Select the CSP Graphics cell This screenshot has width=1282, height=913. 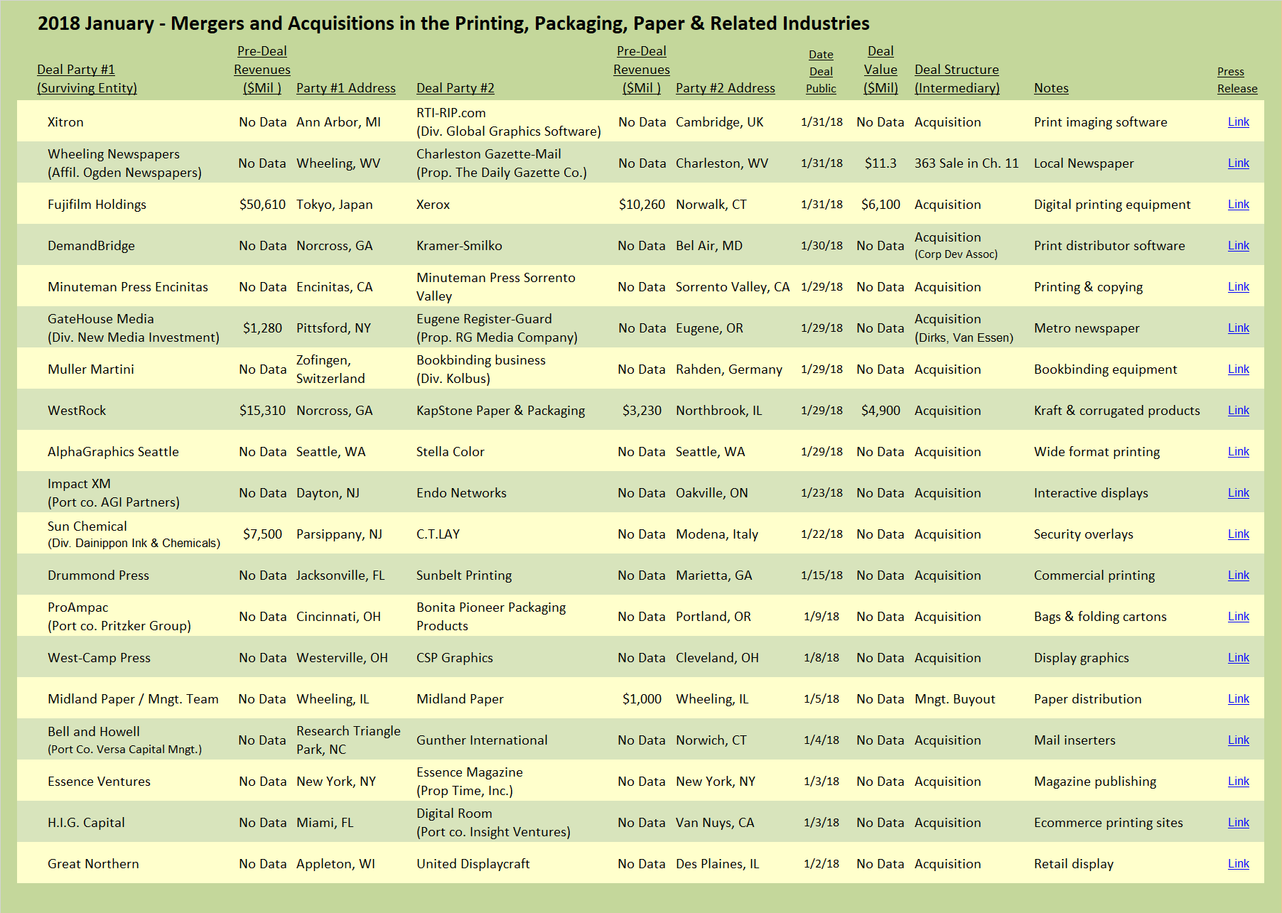455,658
